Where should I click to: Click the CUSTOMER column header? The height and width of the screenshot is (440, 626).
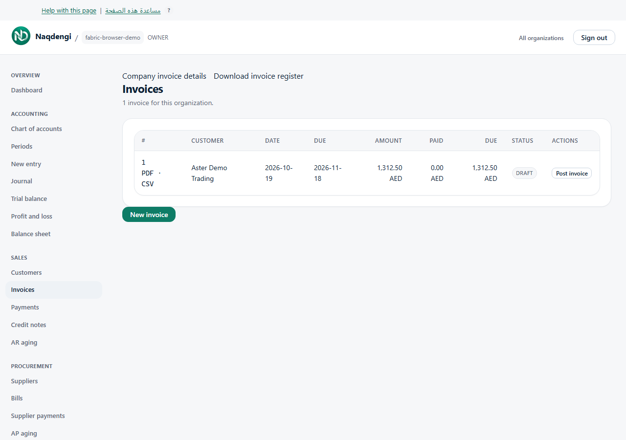[207, 140]
